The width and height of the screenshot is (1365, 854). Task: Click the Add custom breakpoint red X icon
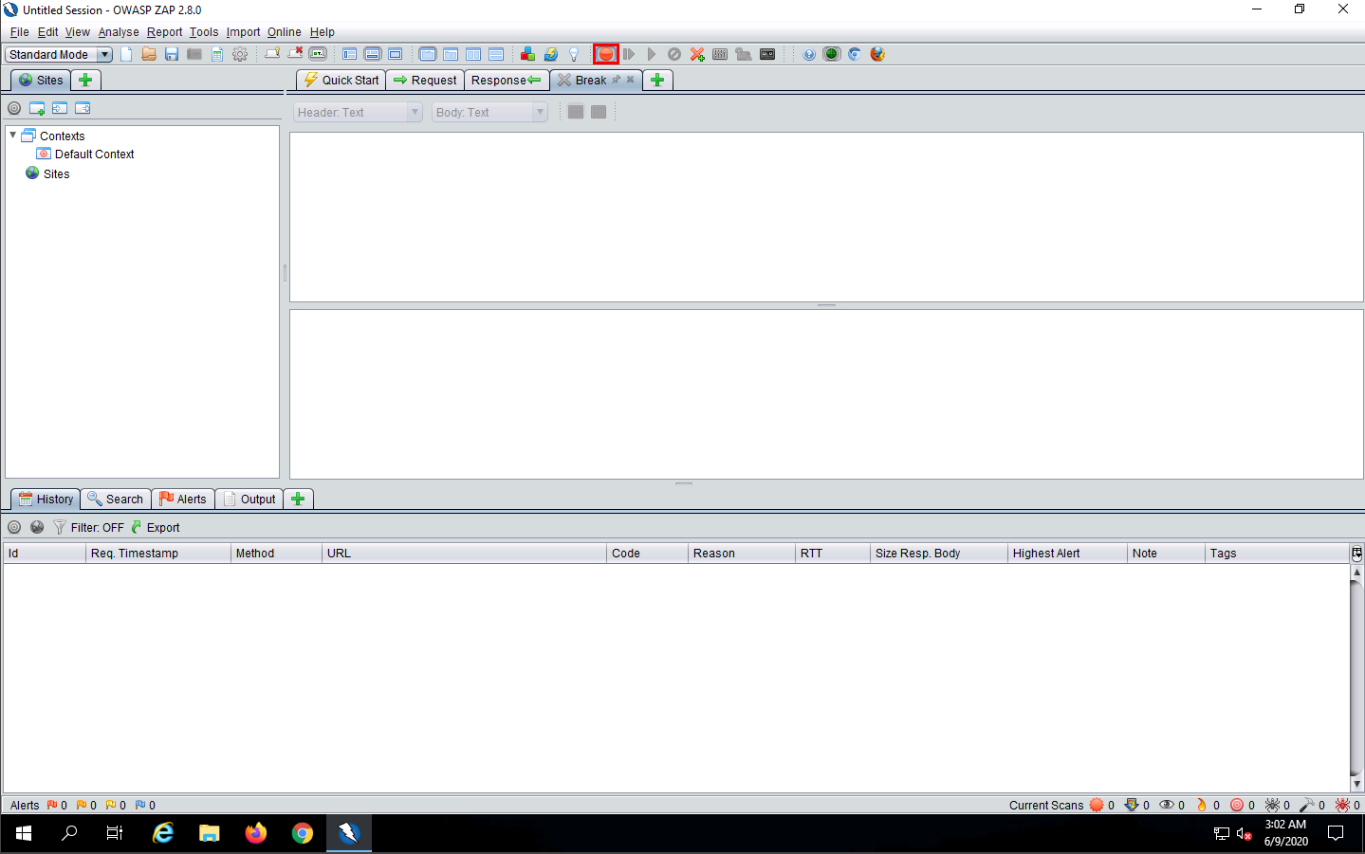(697, 54)
